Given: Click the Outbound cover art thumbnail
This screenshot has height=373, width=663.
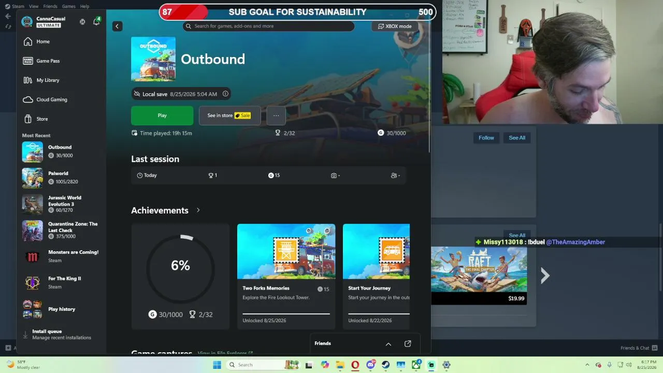Looking at the screenshot, I should click(x=153, y=59).
